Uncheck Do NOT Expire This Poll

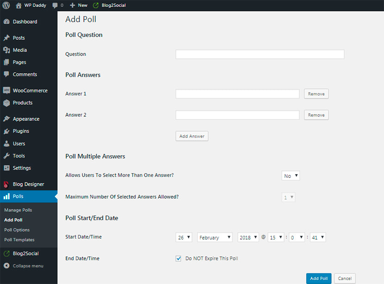pyautogui.click(x=178, y=259)
